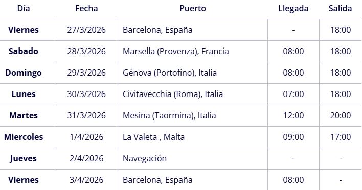Click the Domingo day cell

[x=24, y=73]
